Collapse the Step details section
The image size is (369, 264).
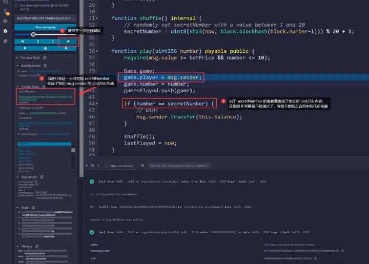click(17, 176)
